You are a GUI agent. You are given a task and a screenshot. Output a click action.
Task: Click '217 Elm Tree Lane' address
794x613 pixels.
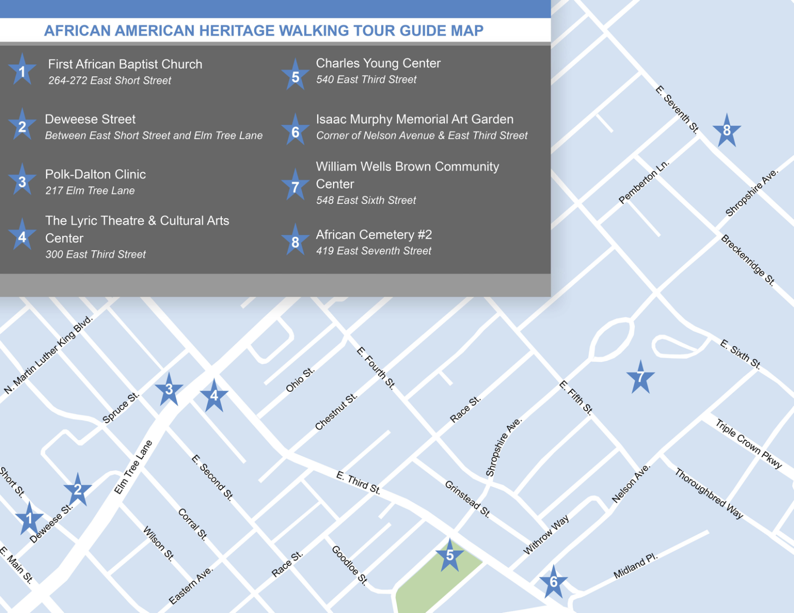point(90,190)
